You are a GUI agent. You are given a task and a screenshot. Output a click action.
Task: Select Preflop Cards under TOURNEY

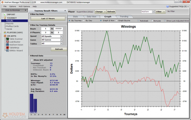13,26
